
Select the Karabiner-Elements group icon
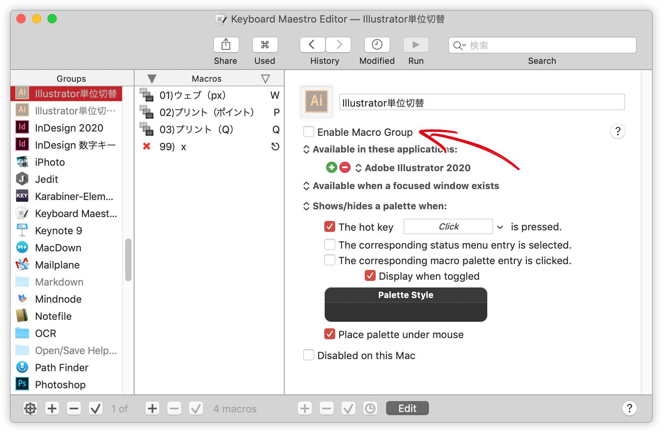[x=22, y=196]
